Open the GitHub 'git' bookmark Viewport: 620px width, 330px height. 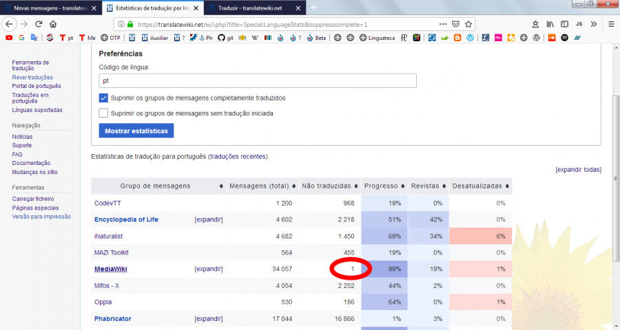[x=225, y=38]
